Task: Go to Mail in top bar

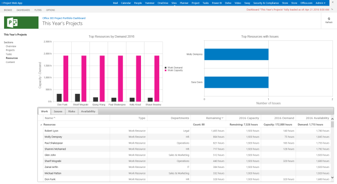Action: point(115,3)
